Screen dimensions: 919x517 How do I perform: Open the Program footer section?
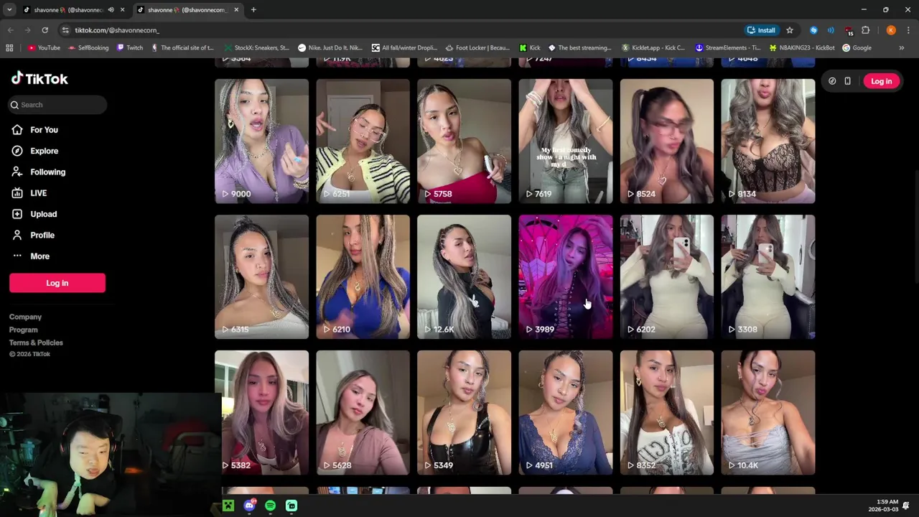pos(24,330)
